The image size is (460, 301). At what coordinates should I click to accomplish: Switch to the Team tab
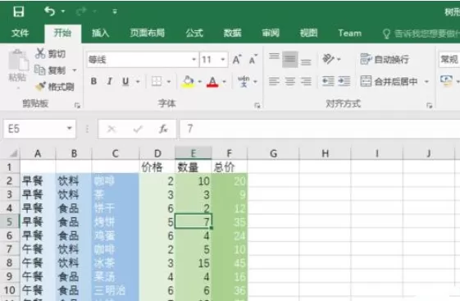click(349, 33)
